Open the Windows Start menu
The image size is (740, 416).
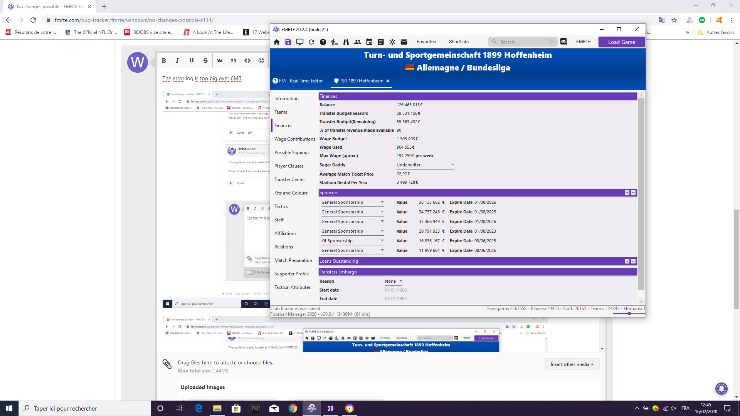pos(9,408)
